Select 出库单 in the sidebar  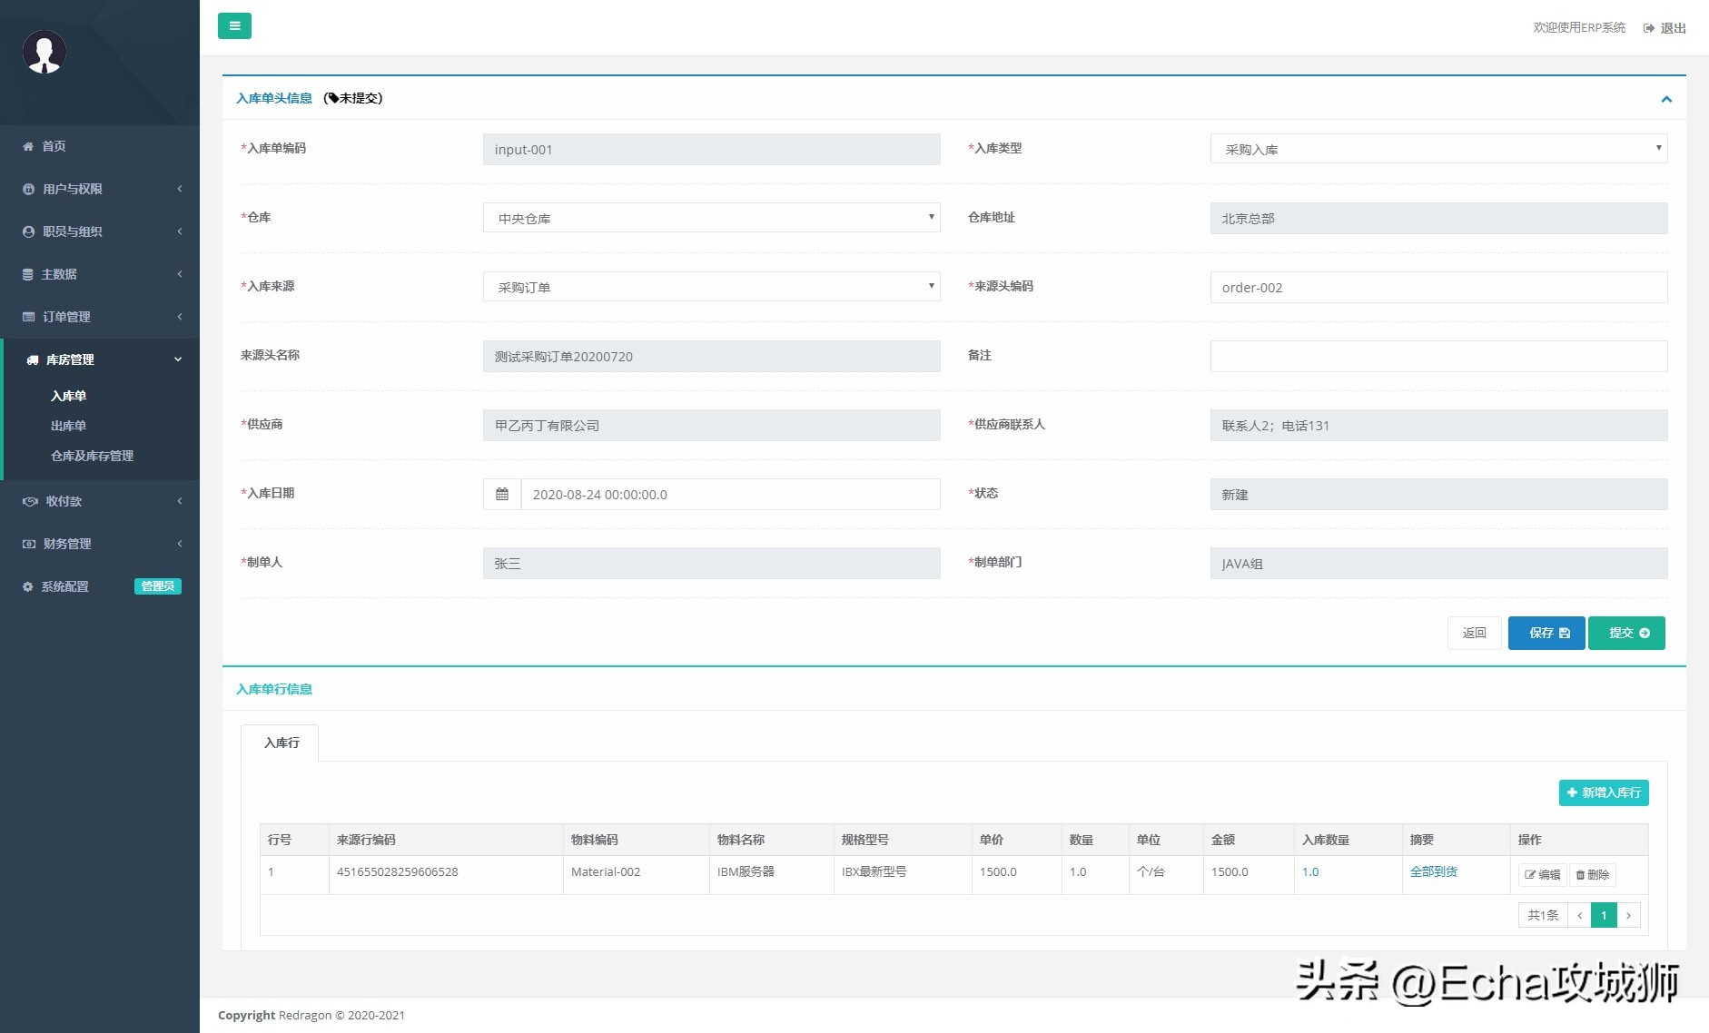tap(68, 426)
